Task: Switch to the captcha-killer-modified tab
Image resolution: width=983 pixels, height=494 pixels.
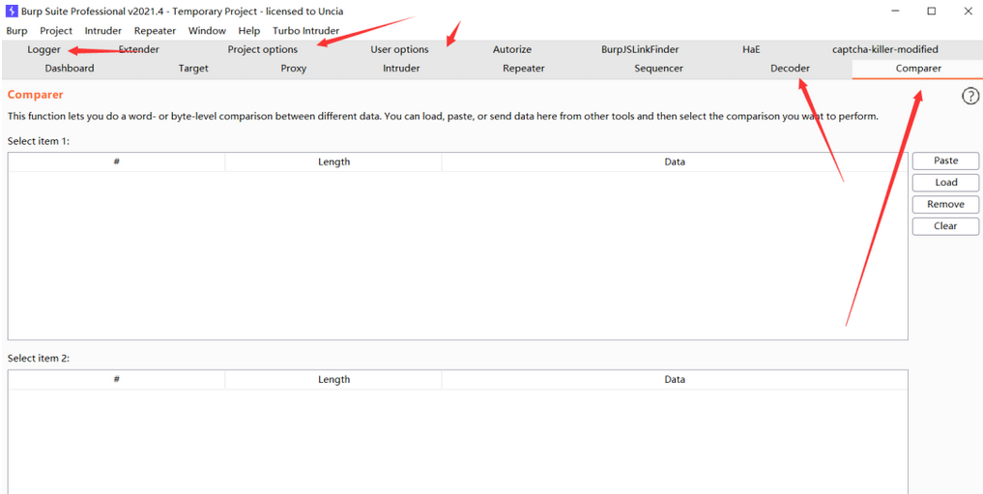Action: pyautogui.click(x=885, y=49)
